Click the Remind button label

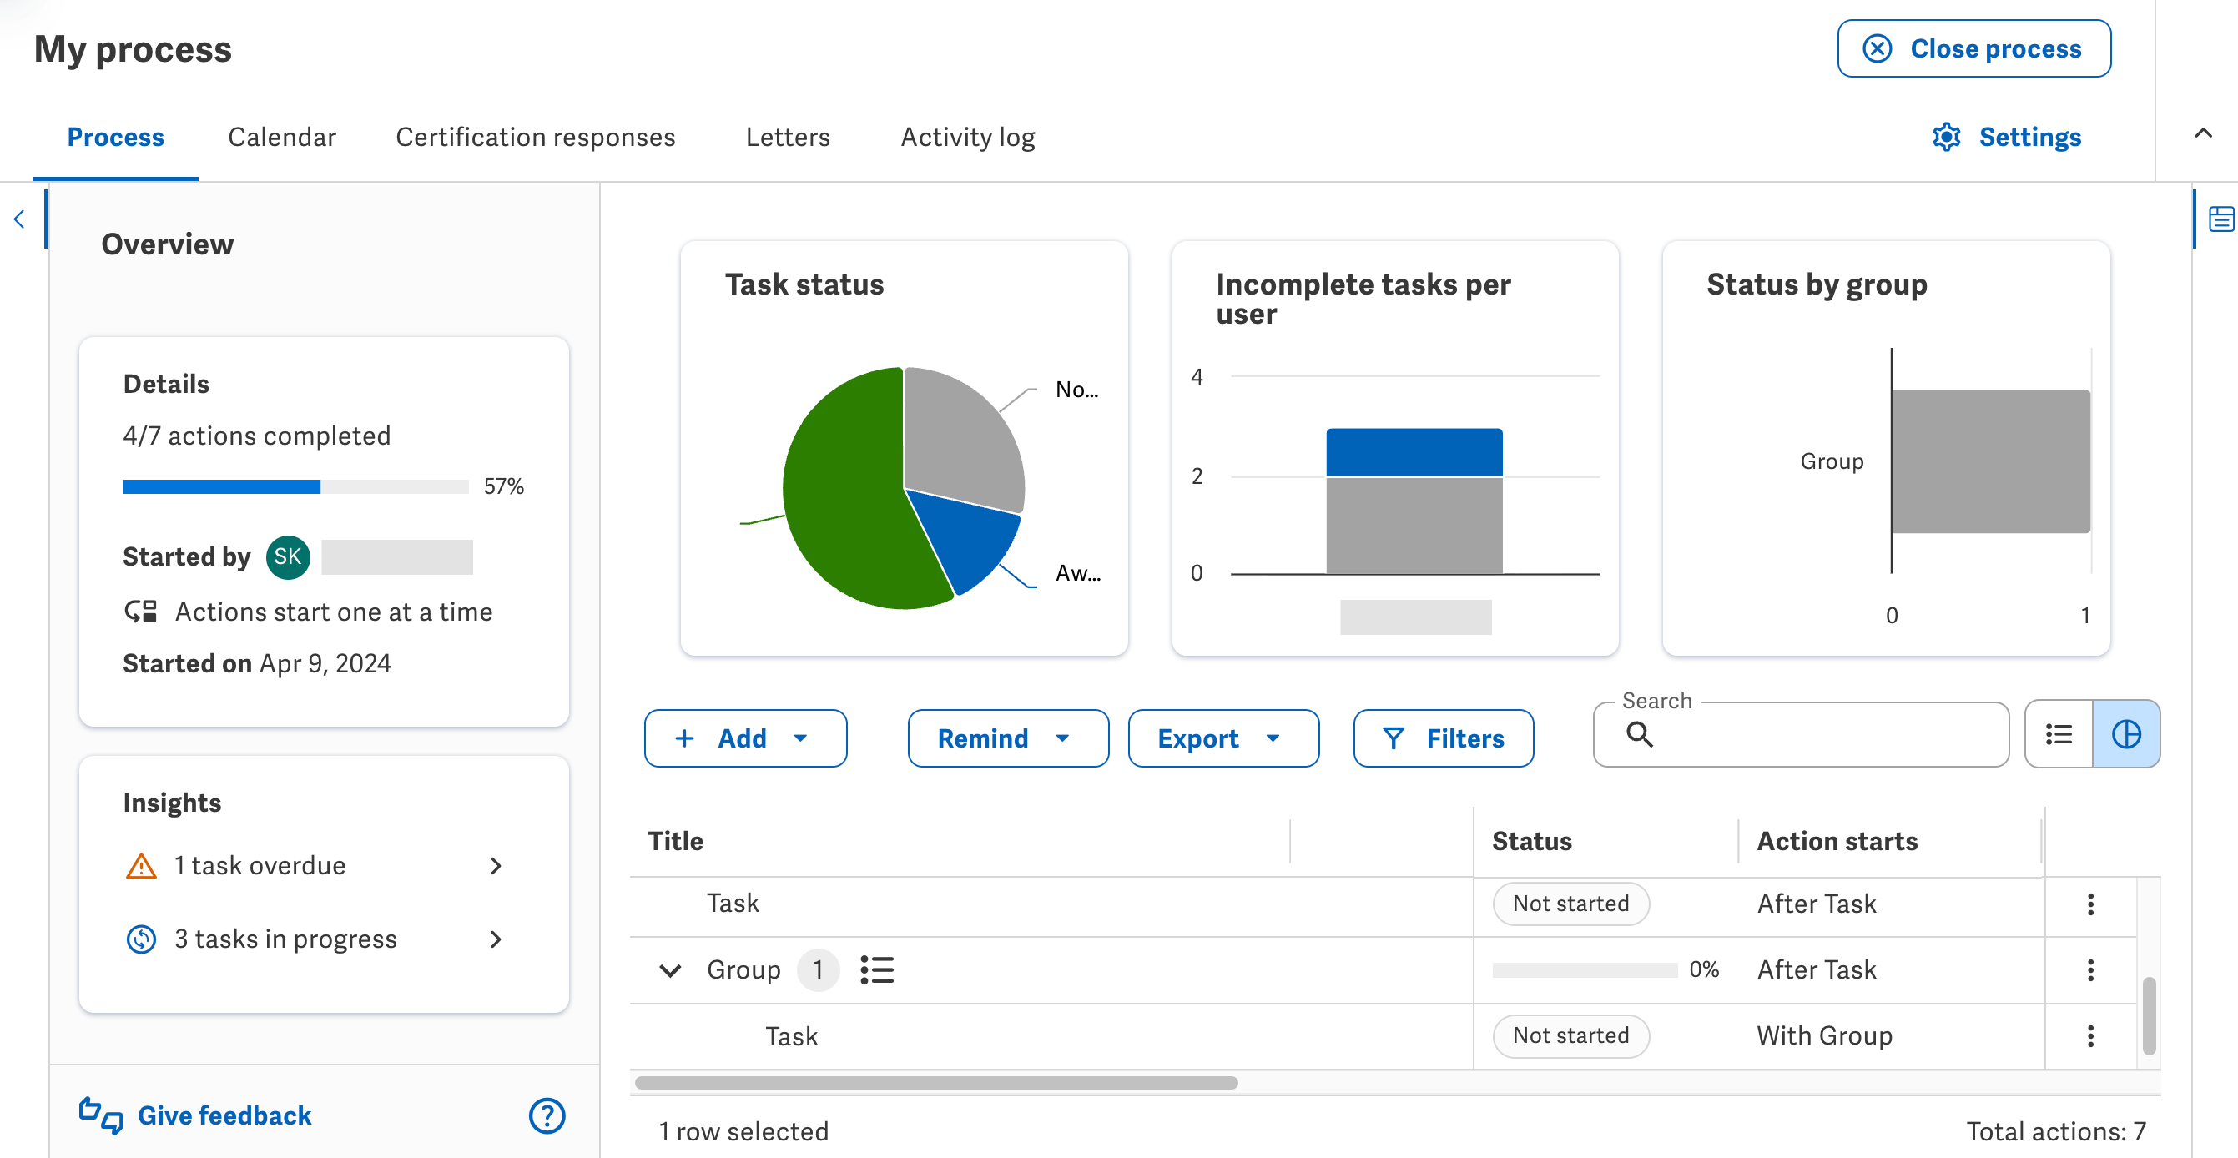tap(983, 738)
